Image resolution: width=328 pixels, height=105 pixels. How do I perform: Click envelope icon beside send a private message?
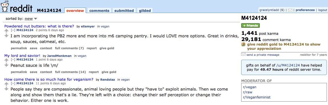(x=243, y=55)
